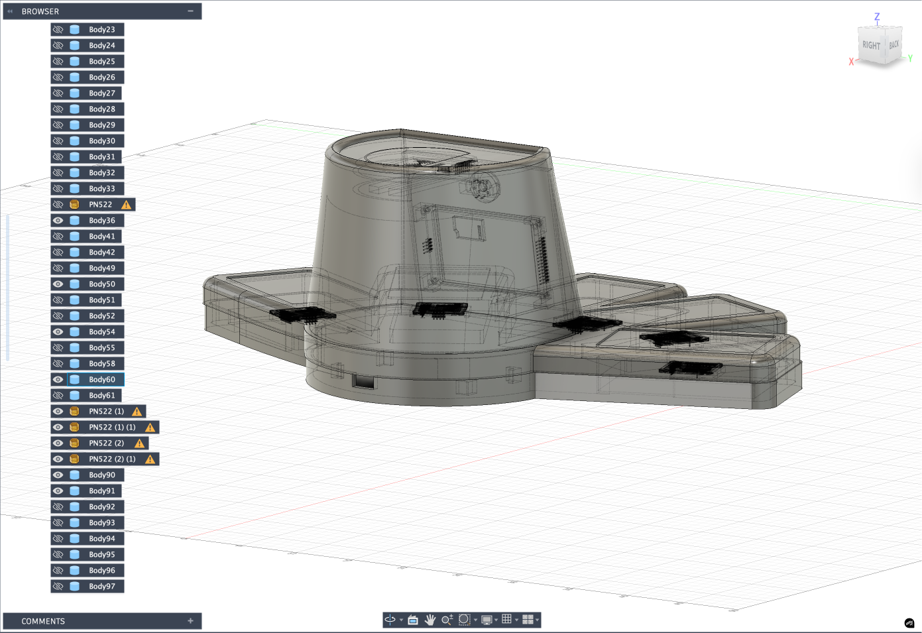Open the Orbit type dropdown arrow
The height and width of the screenshot is (633, 922).
pyautogui.click(x=401, y=620)
